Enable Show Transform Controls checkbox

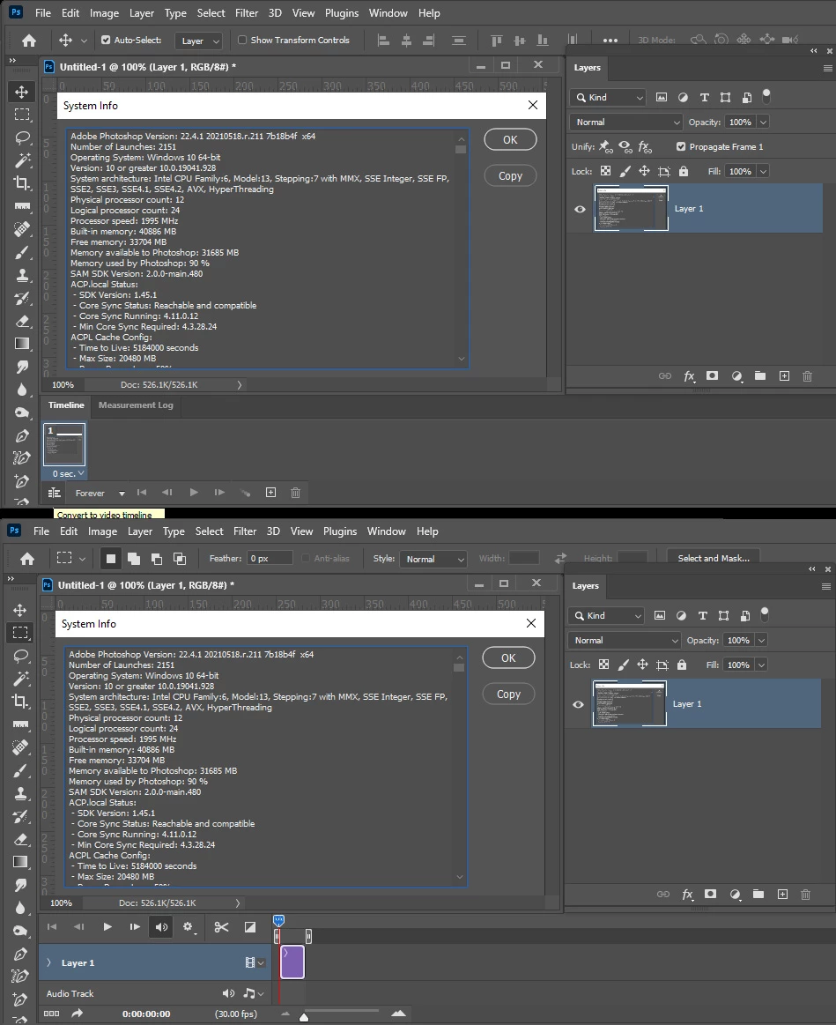pos(242,40)
